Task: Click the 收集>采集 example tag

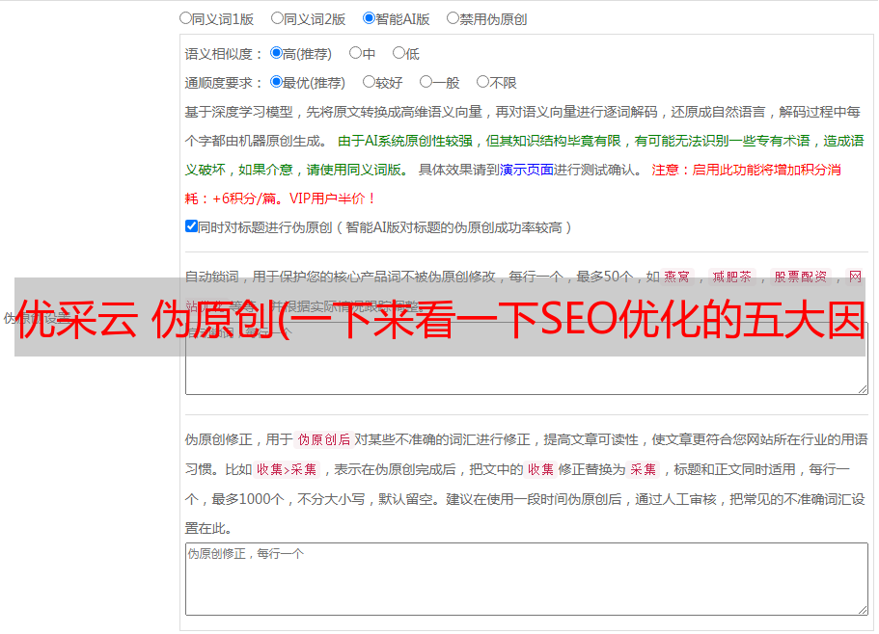Action: [287, 469]
